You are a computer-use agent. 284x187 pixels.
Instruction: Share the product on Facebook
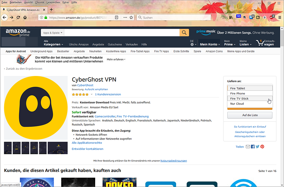pos(253,147)
